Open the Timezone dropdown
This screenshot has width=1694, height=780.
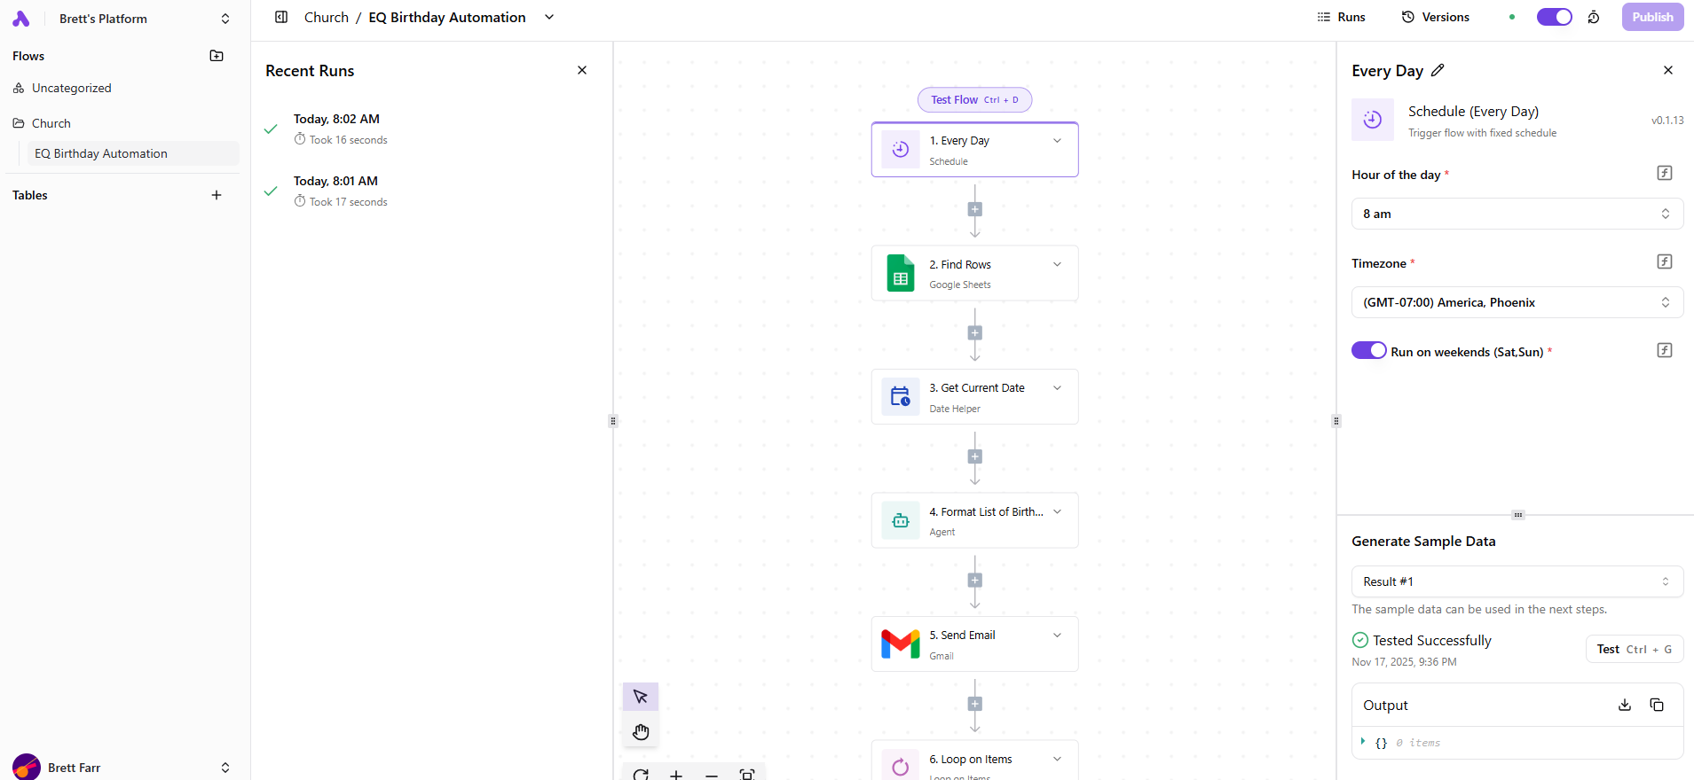pos(1517,302)
